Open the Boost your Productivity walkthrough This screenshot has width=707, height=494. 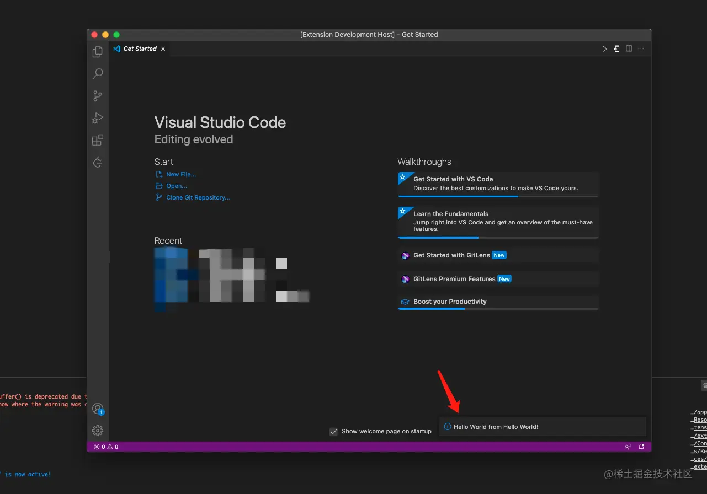(x=498, y=302)
